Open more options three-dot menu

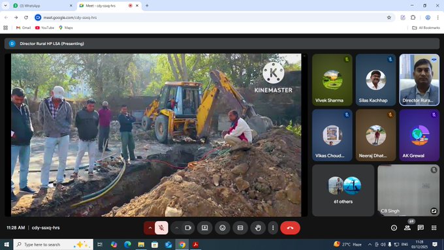[x=273, y=228]
